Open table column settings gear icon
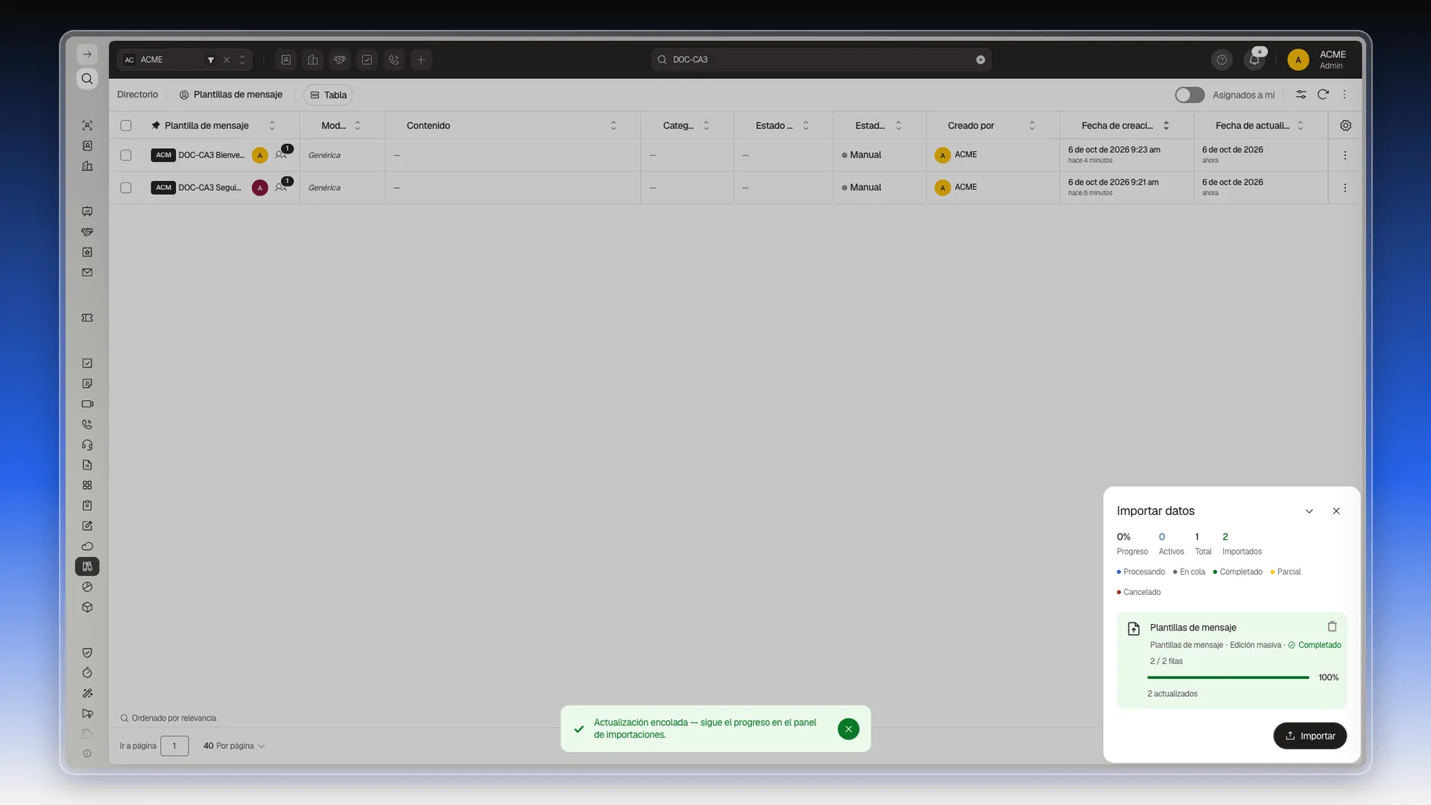This screenshot has height=805, width=1431. coord(1345,125)
